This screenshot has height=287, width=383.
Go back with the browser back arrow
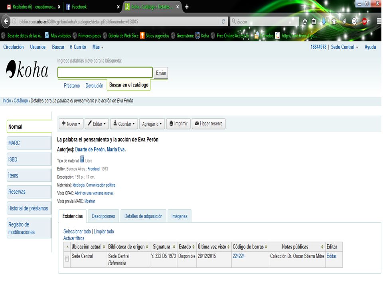coord(6,22)
